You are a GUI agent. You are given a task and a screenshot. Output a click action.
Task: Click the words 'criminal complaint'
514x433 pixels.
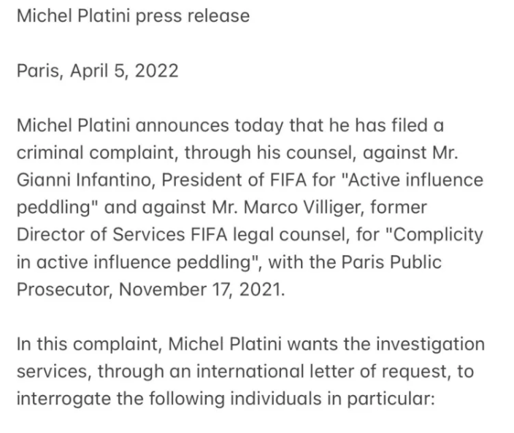97,153
